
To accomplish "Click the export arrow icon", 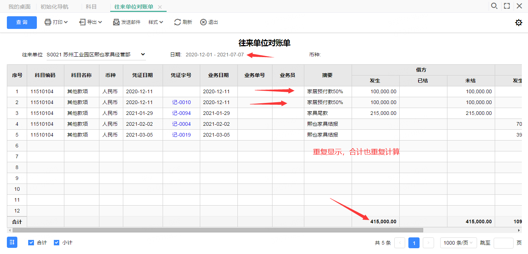I will point(82,22).
